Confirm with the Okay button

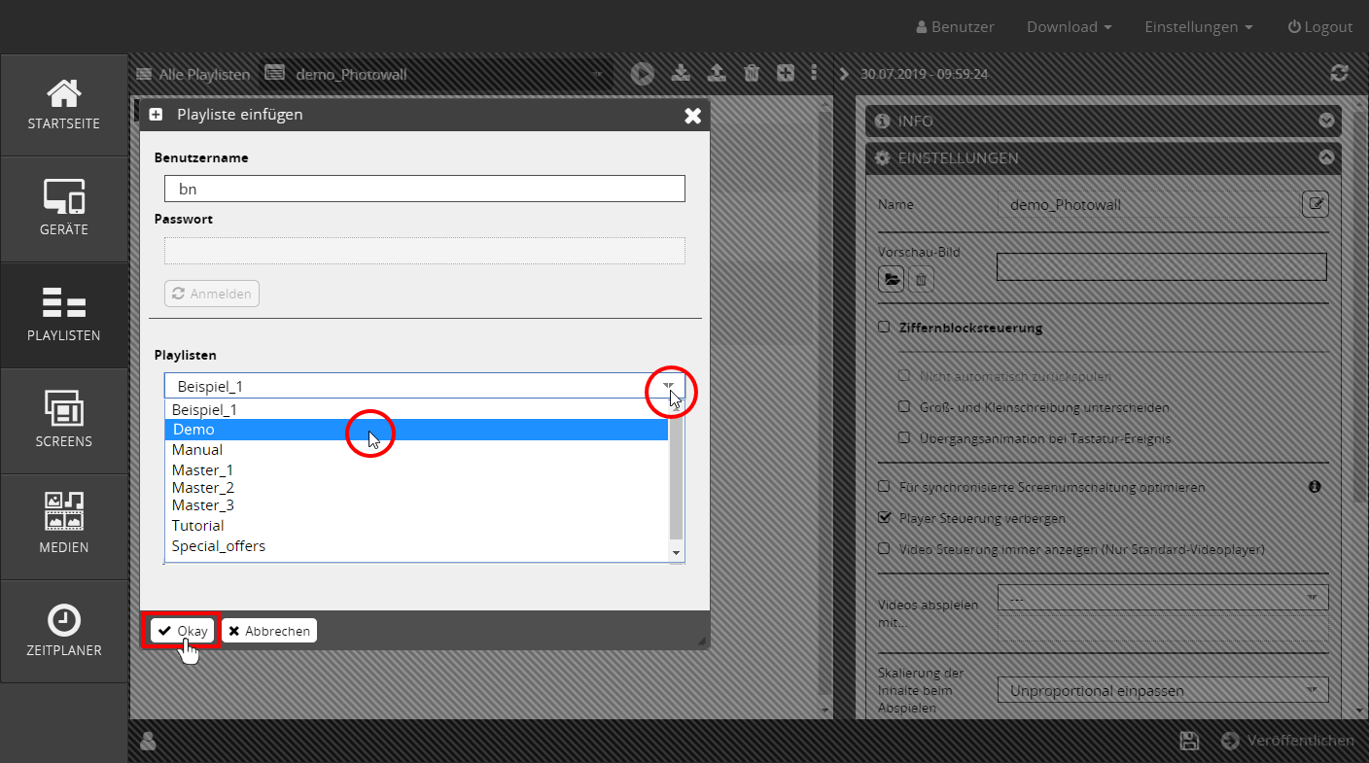tap(183, 631)
